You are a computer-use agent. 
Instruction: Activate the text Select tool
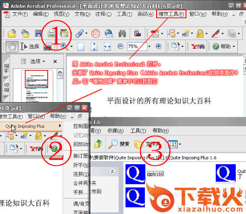[30, 47]
